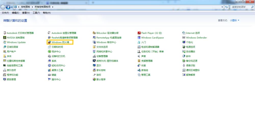Screen dimensions: 255x114
Task: Open the 文件(F) menu
Action: point(5,13)
